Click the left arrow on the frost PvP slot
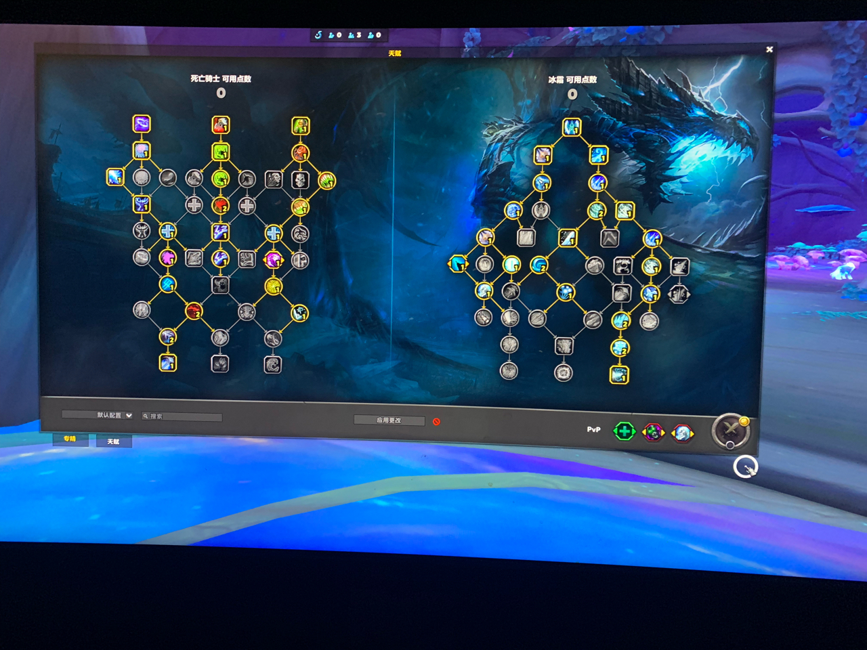The width and height of the screenshot is (867, 650). pos(672,431)
